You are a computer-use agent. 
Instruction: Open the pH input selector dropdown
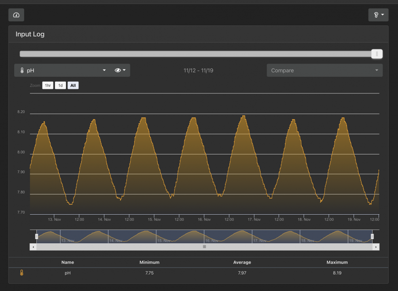click(x=63, y=70)
